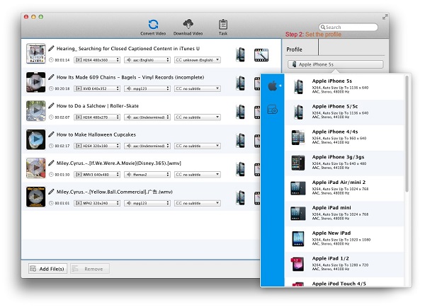Image resolution: width=425 pixels, height=307 pixels.
Task: Choose Apple iPad 1/2 profile
Action: pyautogui.click(x=344, y=265)
